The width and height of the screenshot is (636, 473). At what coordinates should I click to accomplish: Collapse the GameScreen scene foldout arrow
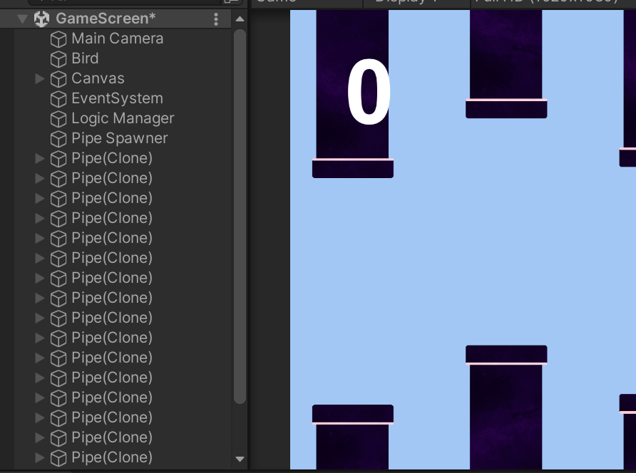point(22,19)
